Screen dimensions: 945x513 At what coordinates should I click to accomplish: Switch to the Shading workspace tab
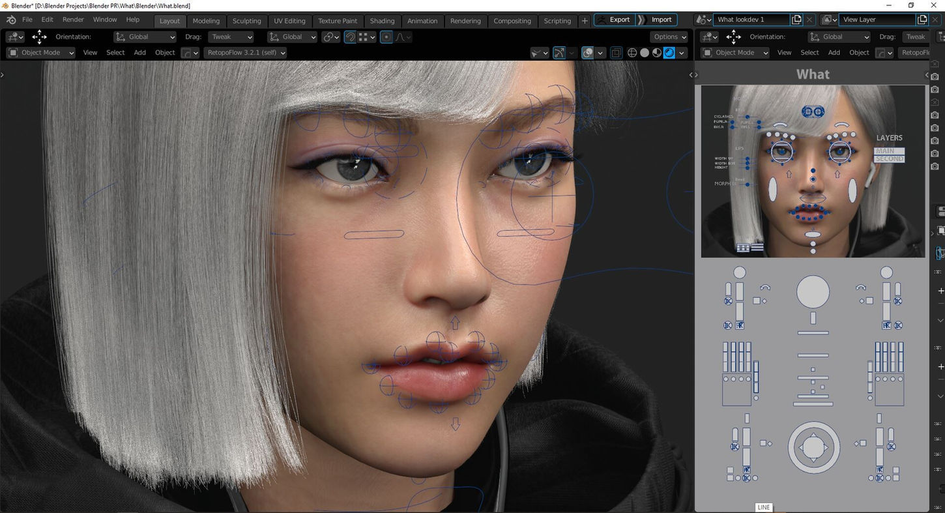coord(383,21)
